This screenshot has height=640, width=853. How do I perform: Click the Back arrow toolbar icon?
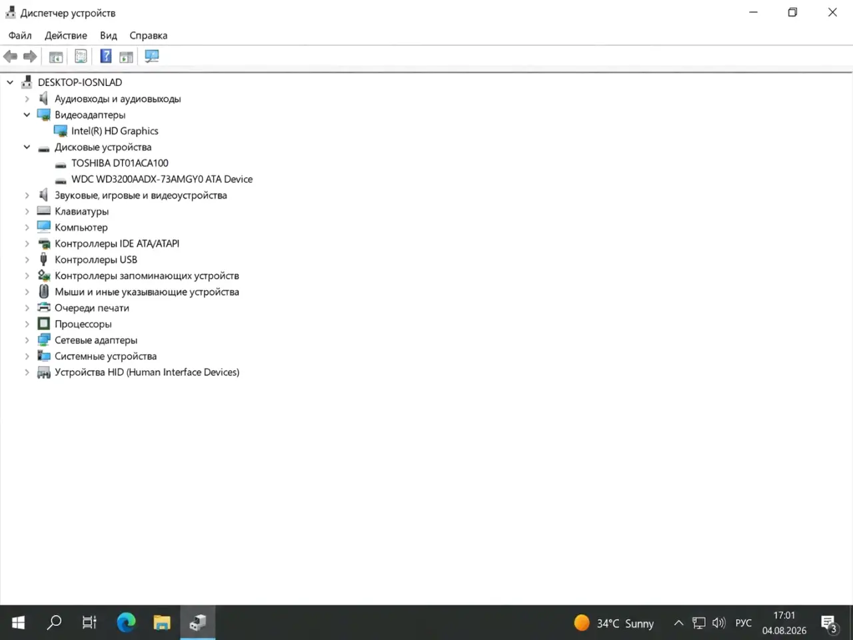click(x=11, y=57)
